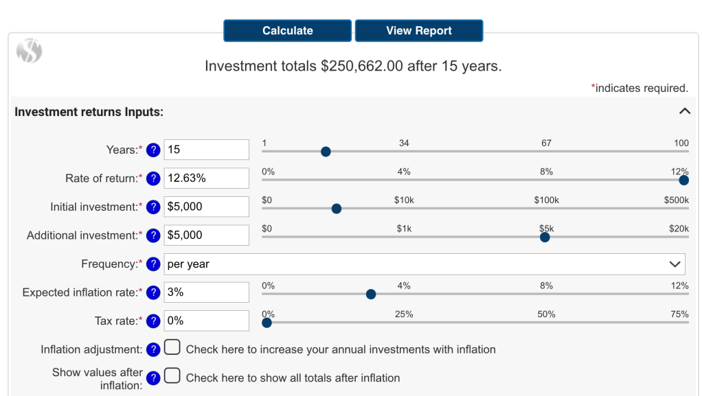The height and width of the screenshot is (396, 702).
Task: Open help for the Years field
Action: [x=153, y=150]
